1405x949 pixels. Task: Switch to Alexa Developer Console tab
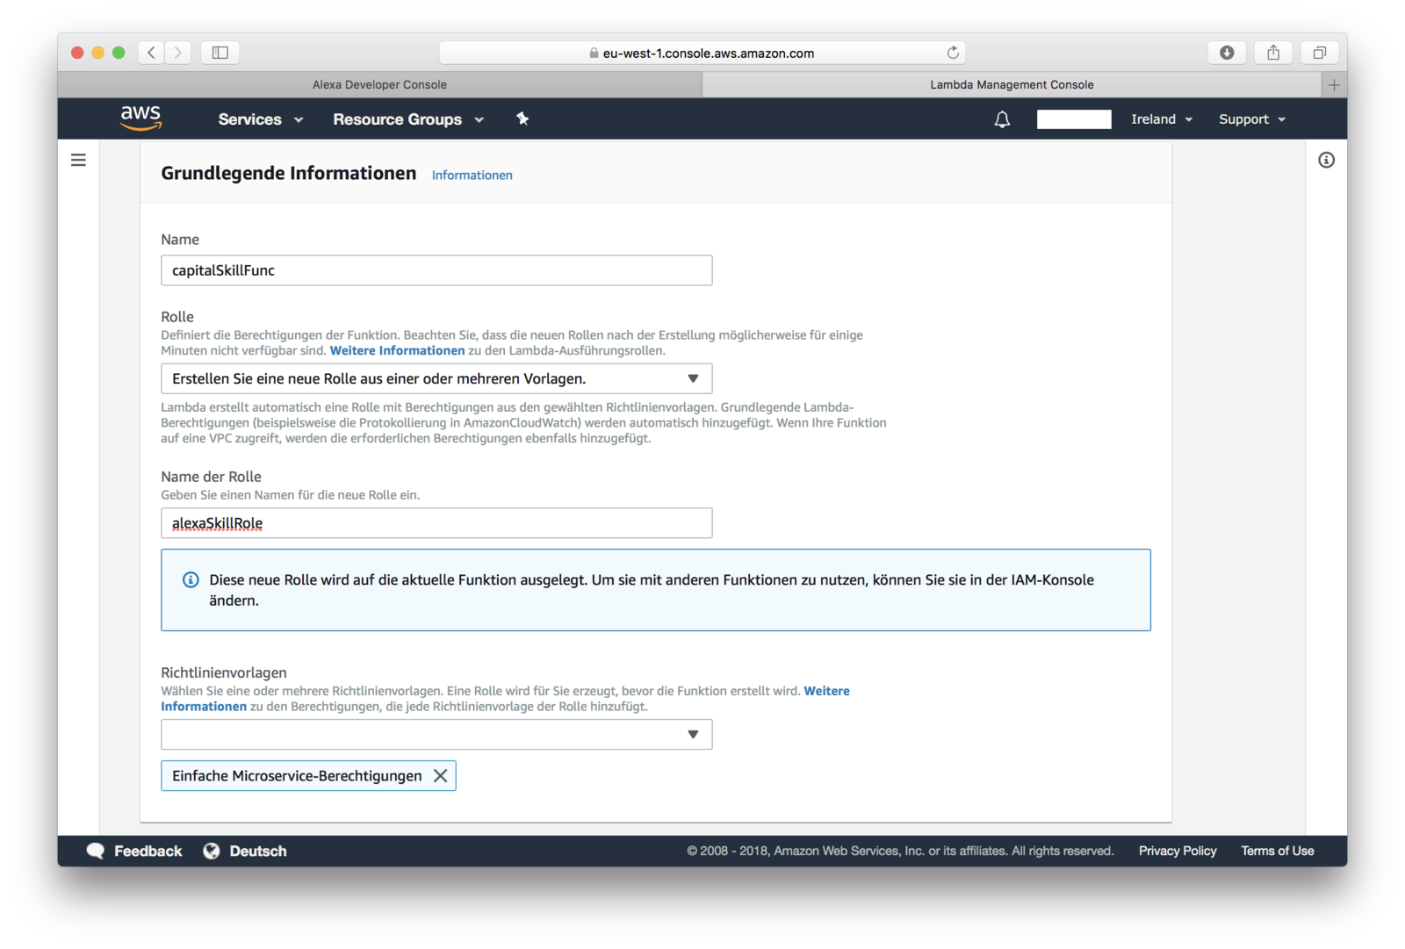click(379, 85)
